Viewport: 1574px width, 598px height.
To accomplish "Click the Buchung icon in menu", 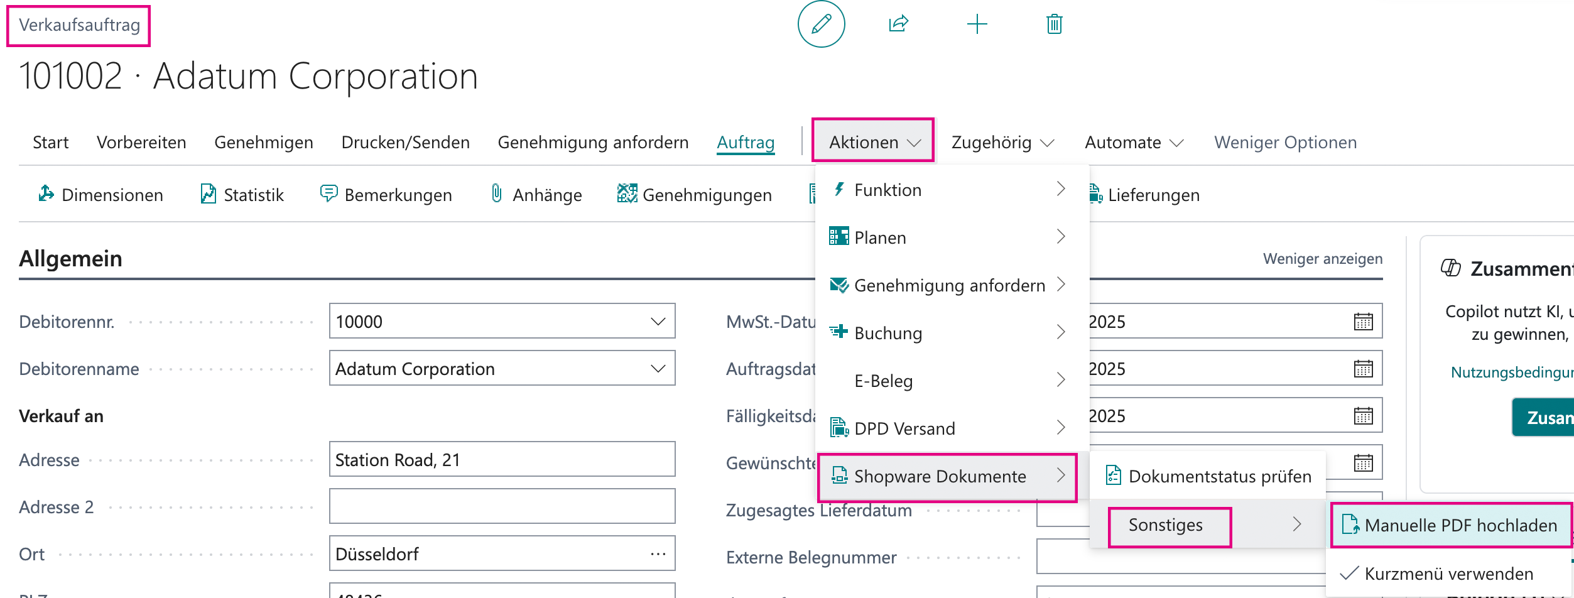I will [x=839, y=332].
